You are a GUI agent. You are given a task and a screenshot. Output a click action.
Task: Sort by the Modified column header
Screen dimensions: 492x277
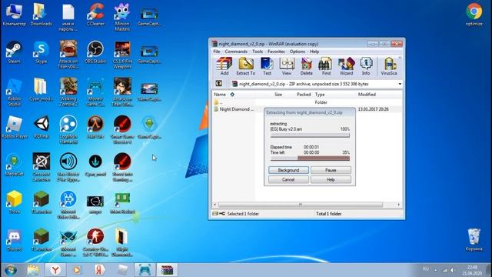pos(367,94)
